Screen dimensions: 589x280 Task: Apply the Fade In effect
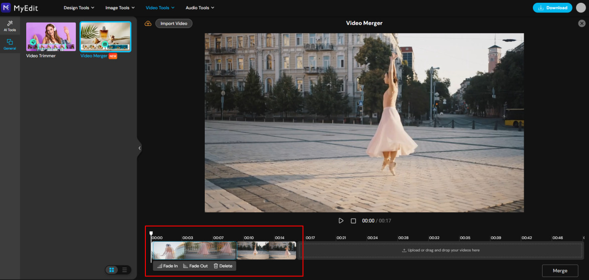tap(167, 265)
